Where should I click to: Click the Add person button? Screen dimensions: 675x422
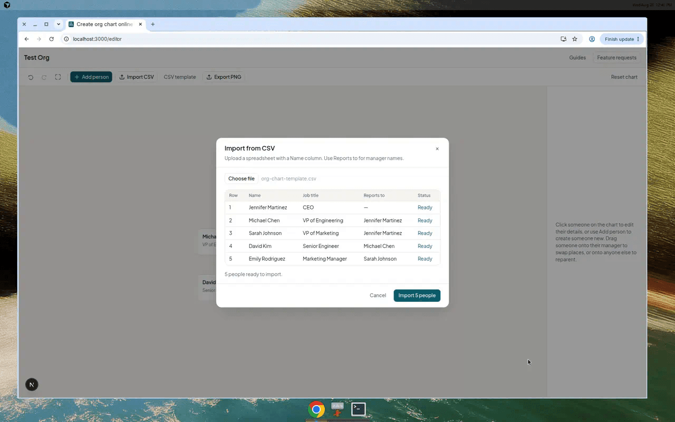[91, 77]
